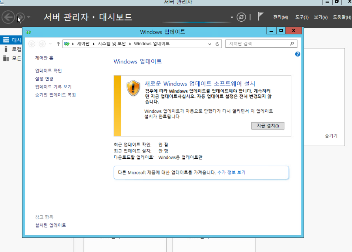Click 새로운 Windows 업데이트 소프트웨어 설치 heading
Viewport: 352px width, 252px height.
[x=200, y=83]
